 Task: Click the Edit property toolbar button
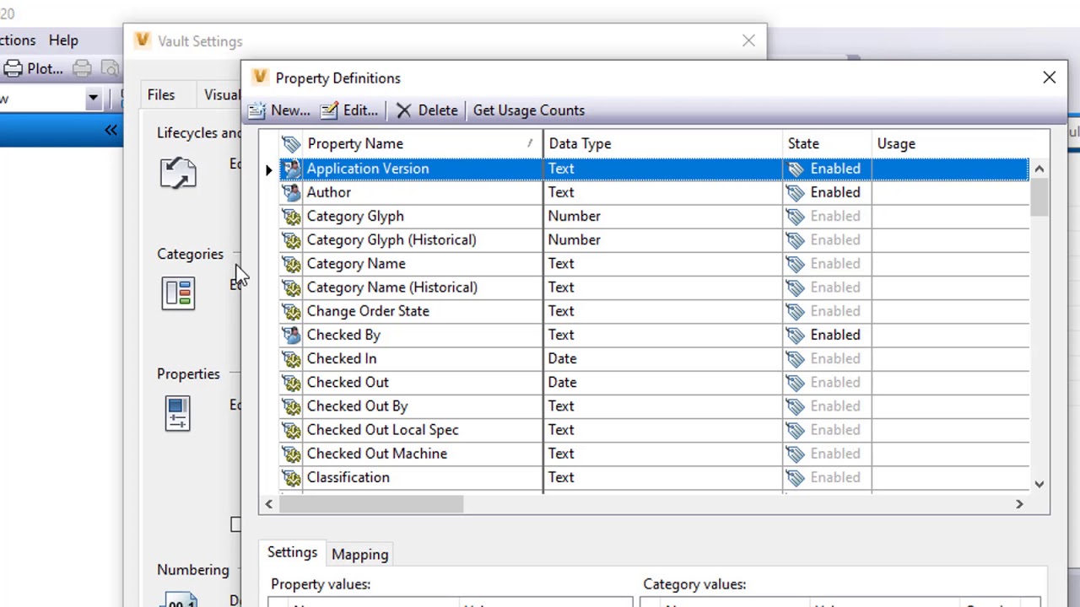click(x=348, y=110)
